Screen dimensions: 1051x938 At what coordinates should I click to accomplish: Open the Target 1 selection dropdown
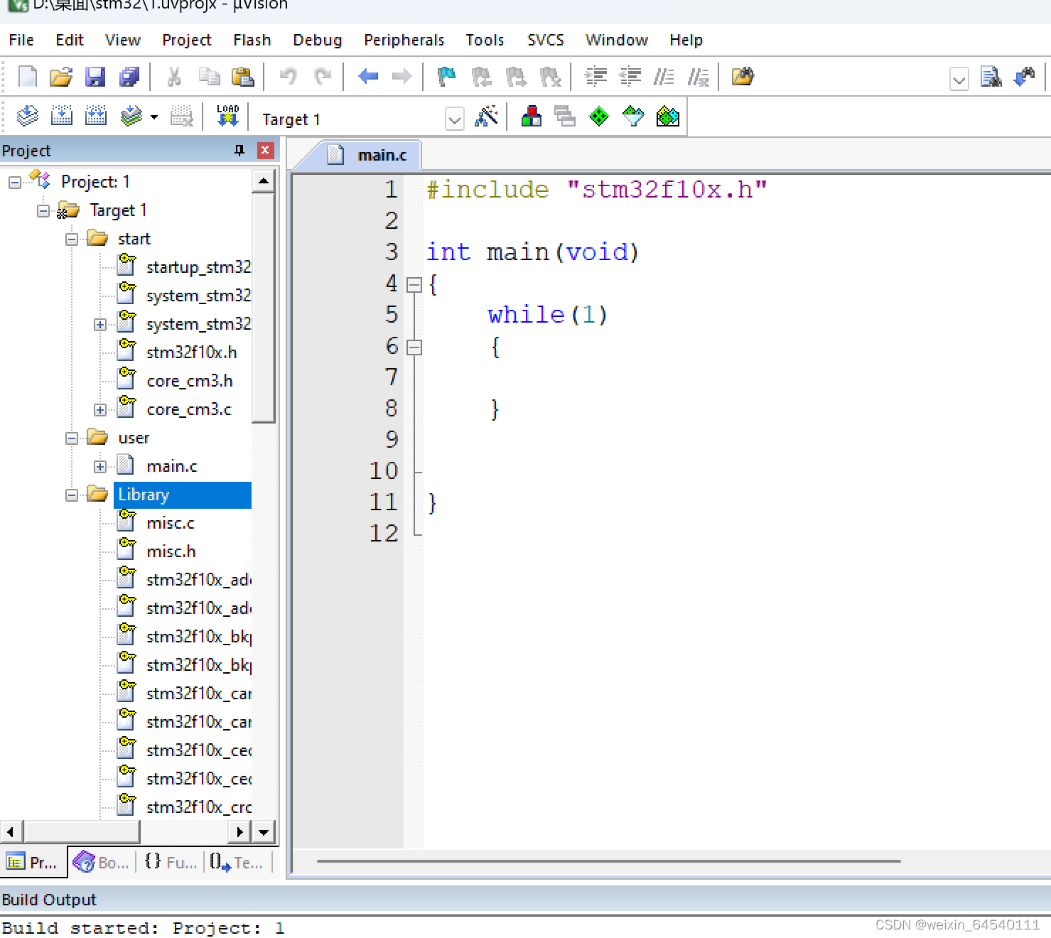pos(455,119)
